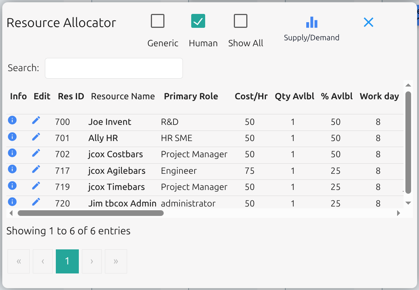Click the R&D role cell
Screen dimensions: 419x290
point(170,122)
